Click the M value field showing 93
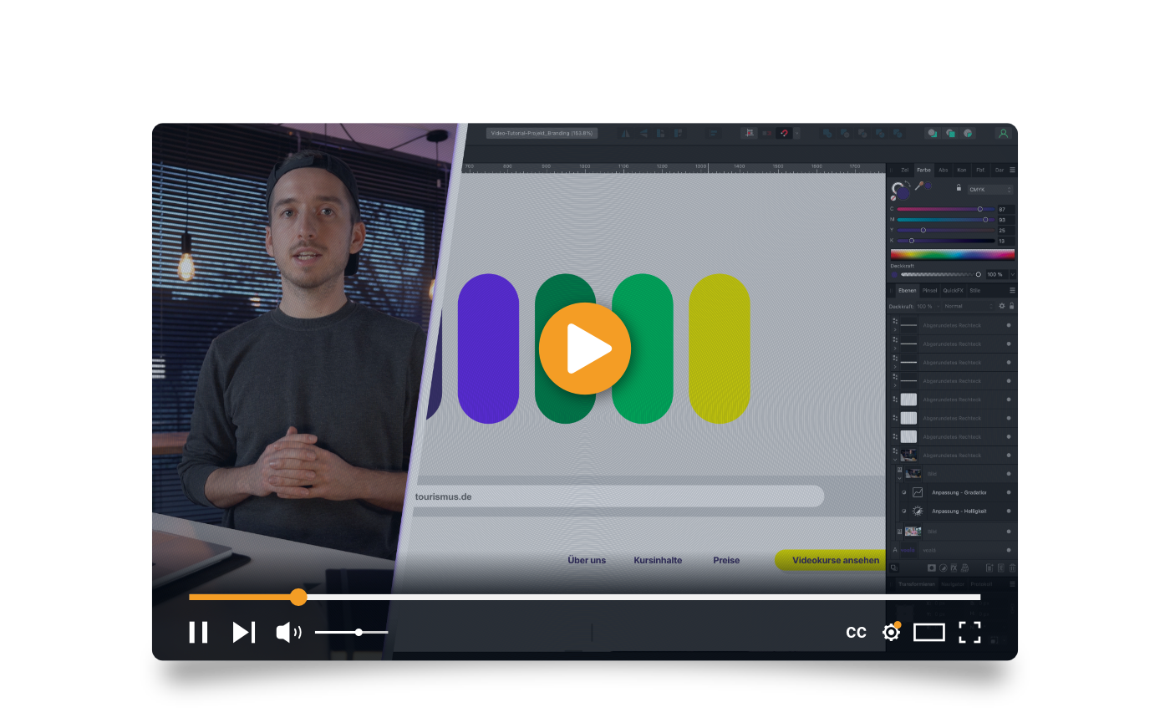Screen dimensions: 1170x728 (x=1005, y=220)
